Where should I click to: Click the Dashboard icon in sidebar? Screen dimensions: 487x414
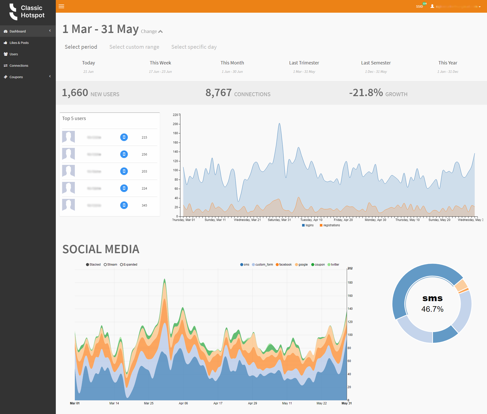(x=6, y=31)
